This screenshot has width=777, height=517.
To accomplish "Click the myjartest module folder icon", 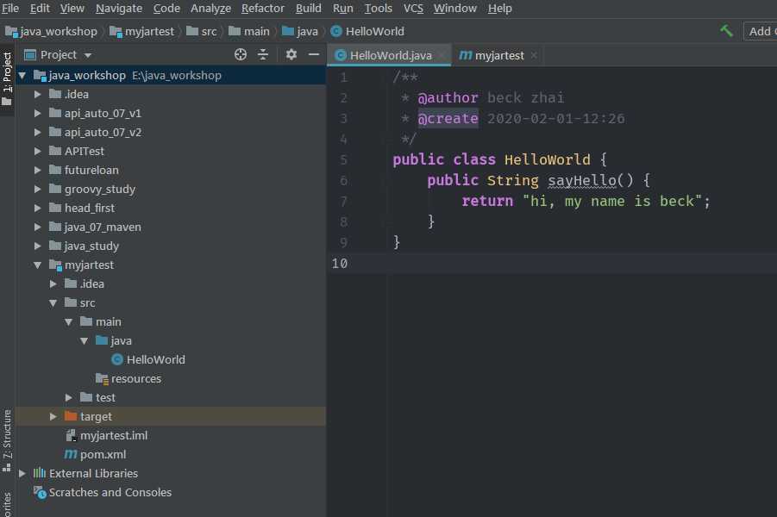I will tap(55, 265).
